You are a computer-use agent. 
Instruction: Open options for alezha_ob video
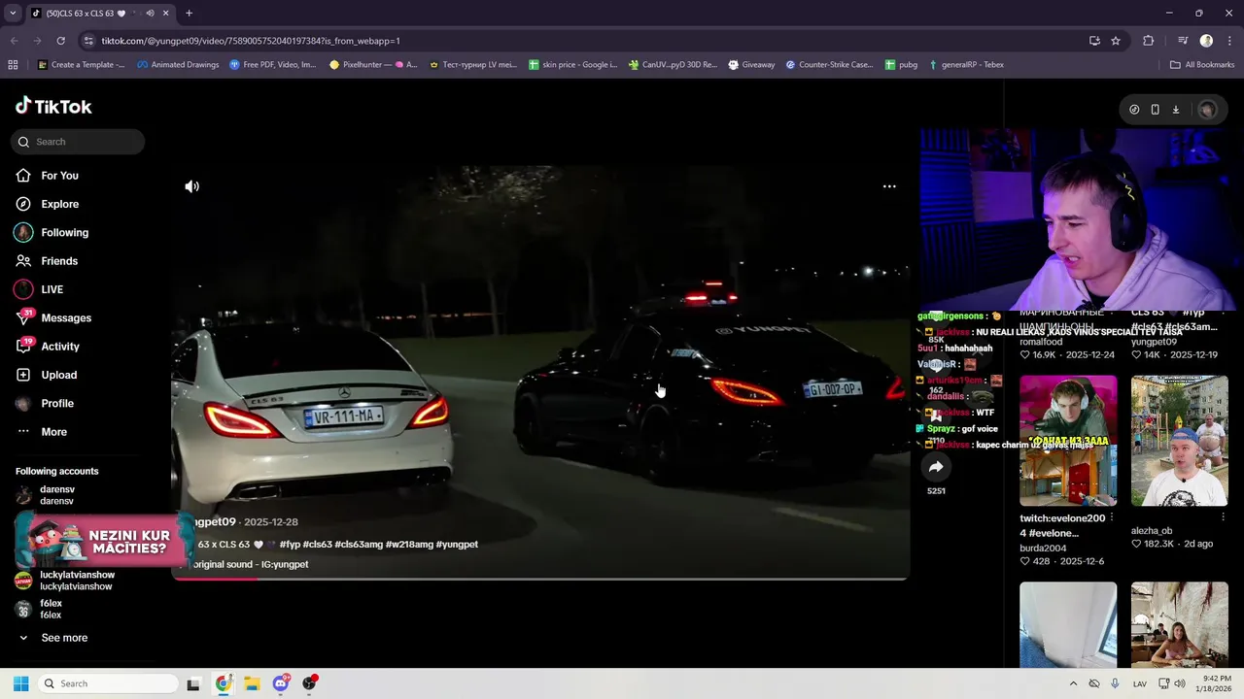pyautogui.click(x=1223, y=517)
